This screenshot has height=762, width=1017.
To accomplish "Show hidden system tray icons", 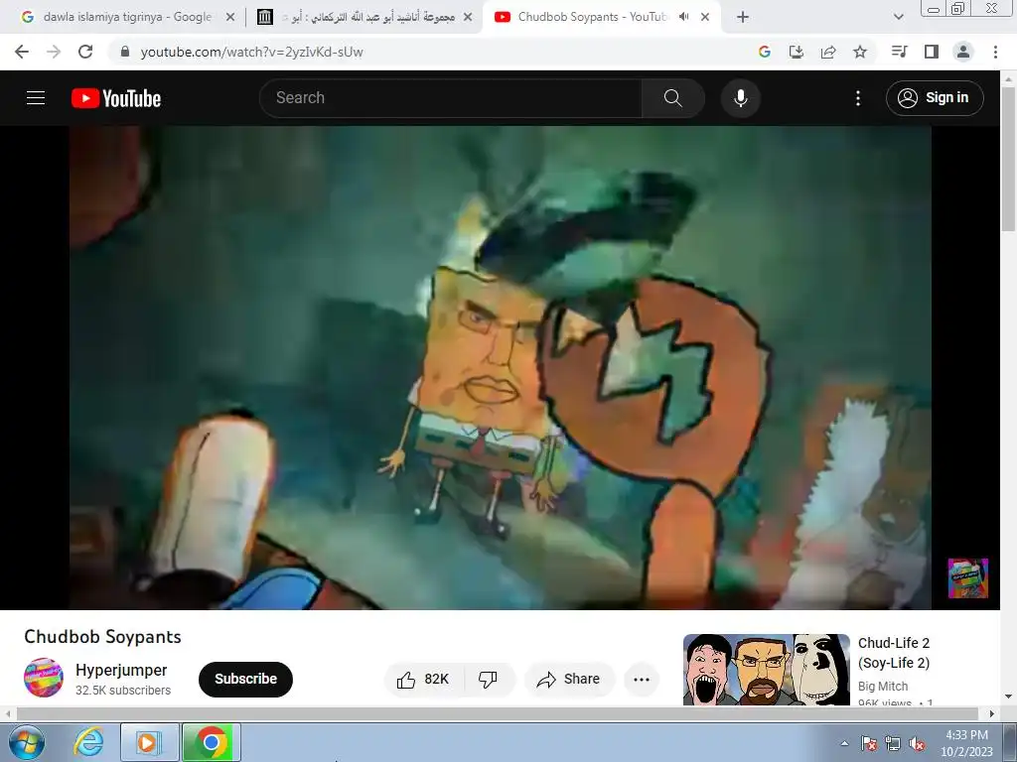I will tap(844, 743).
